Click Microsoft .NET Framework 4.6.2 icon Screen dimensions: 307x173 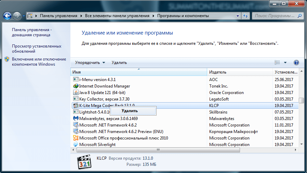pyautogui.click(x=76, y=125)
